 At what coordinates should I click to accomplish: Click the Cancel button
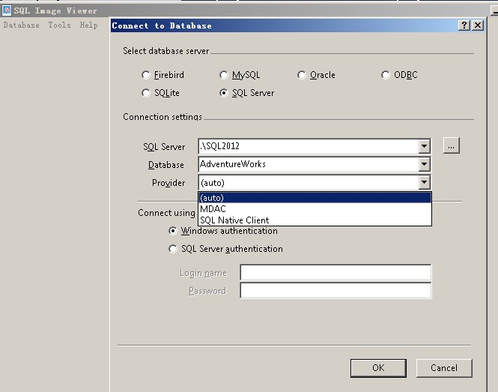(444, 368)
